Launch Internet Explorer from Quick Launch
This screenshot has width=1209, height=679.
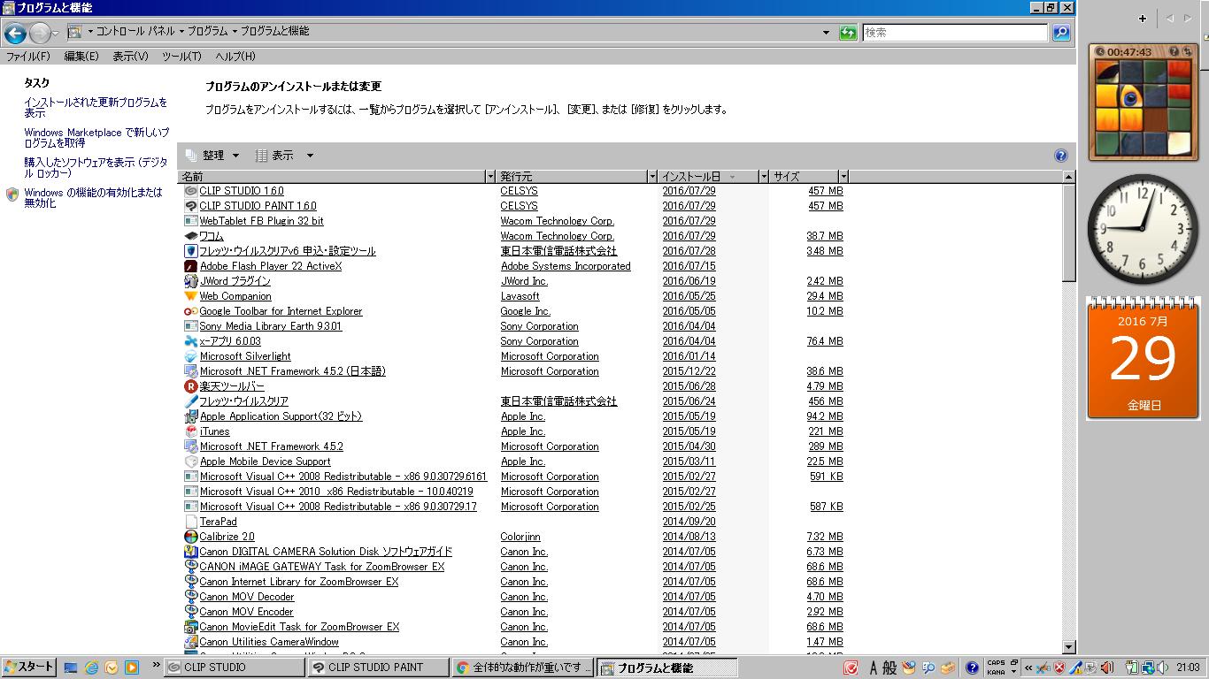91,668
